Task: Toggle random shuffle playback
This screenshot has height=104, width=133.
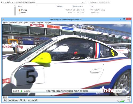Action: 36,100
